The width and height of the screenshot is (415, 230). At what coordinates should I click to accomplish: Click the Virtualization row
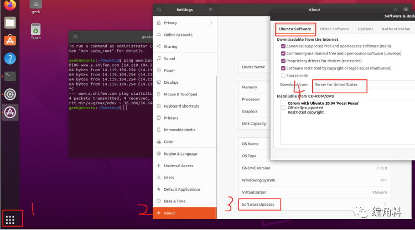[314, 192]
